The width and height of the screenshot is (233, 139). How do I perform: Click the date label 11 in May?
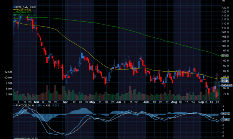[100, 102]
